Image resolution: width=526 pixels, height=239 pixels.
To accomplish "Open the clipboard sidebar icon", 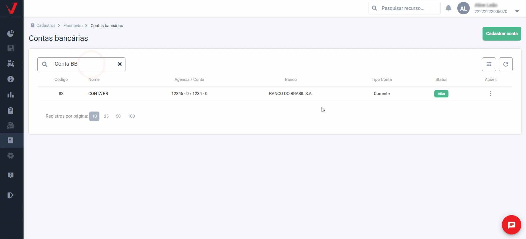I will (11, 110).
